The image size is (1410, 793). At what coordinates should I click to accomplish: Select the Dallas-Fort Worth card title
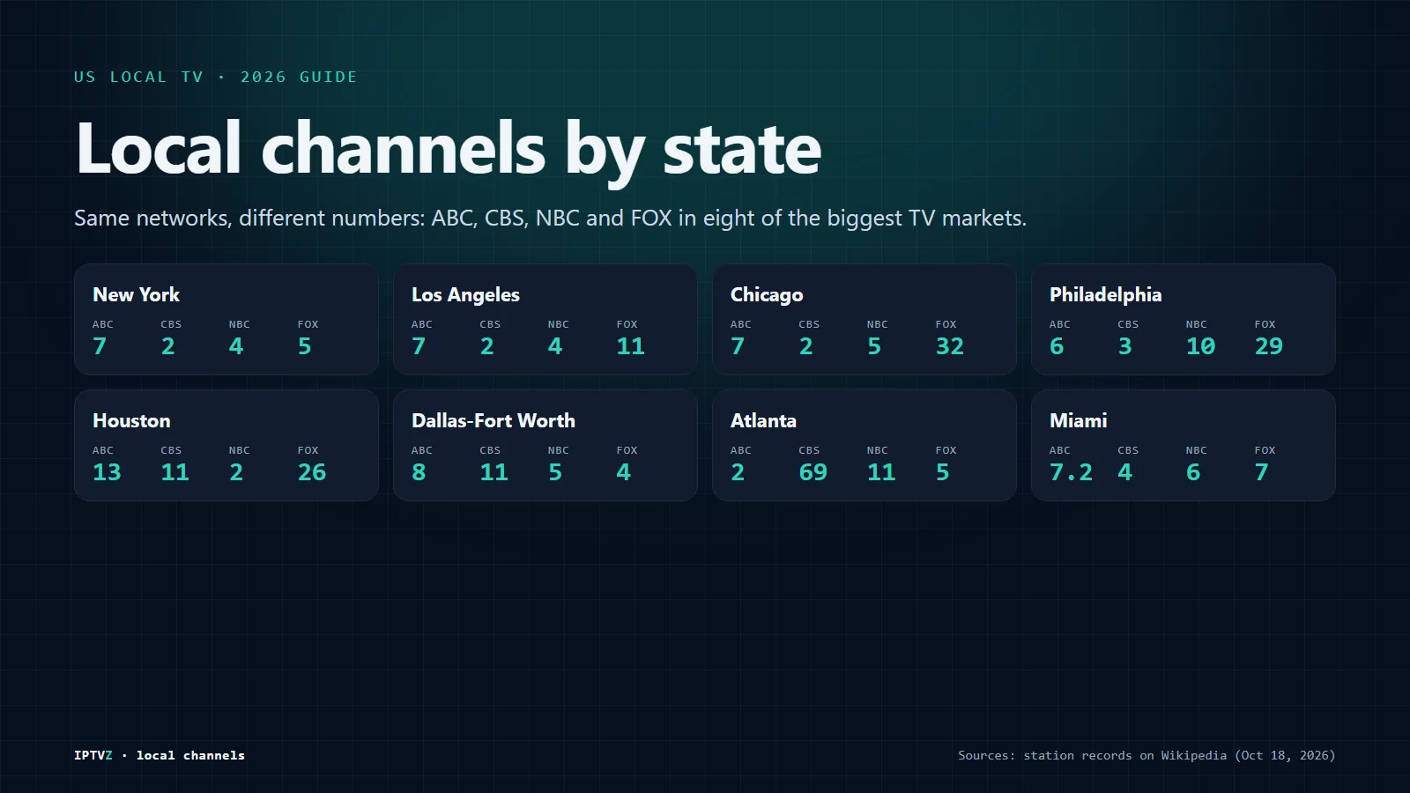(493, 420)
